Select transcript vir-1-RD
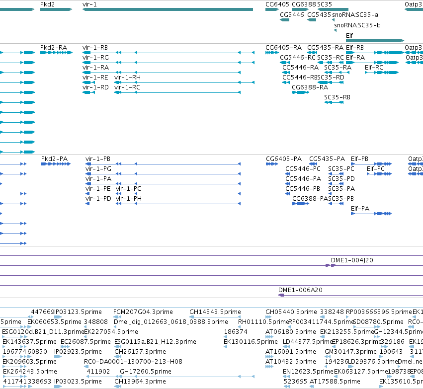This screenshot has height=389, width=423. tap(95, 87)
